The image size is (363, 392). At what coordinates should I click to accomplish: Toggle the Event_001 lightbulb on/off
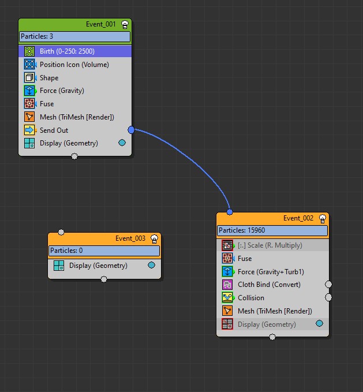point(124,25)
